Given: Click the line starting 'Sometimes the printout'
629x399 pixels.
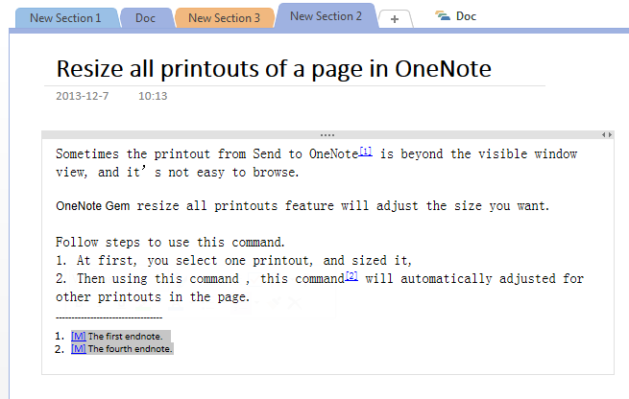Looking at the screenshot, I should 316,153.
